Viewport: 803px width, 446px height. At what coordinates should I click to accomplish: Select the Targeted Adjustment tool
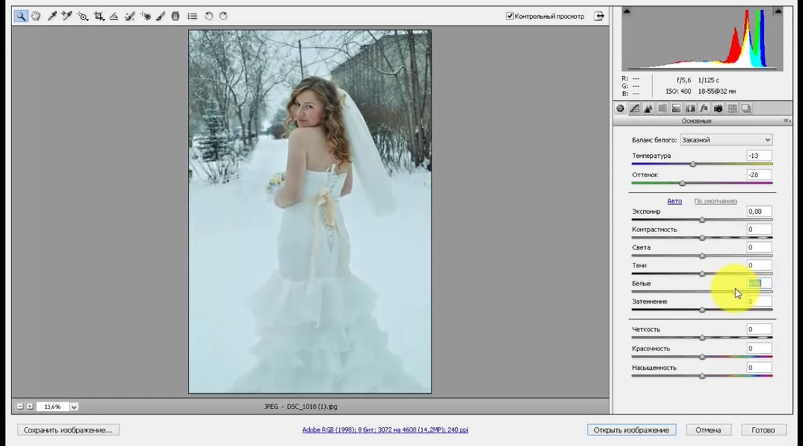click(x=83, y=16)
